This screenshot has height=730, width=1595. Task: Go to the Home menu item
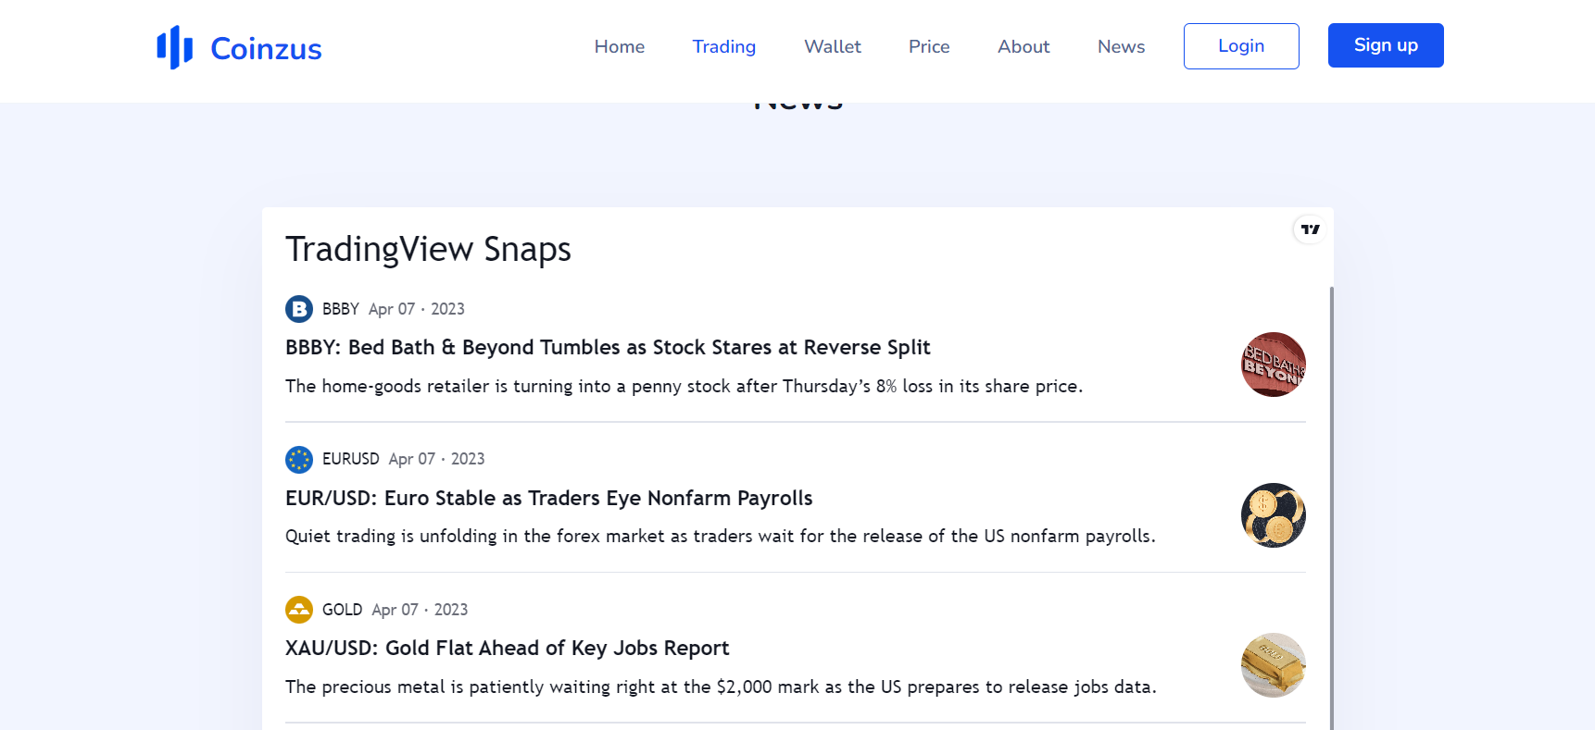[x=620, y=46]
